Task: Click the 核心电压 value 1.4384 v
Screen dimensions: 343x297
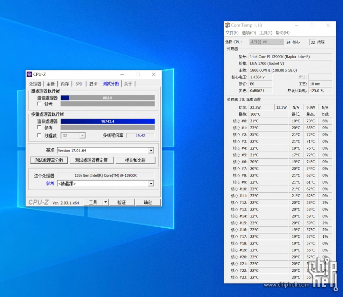Action: (260, 77)
